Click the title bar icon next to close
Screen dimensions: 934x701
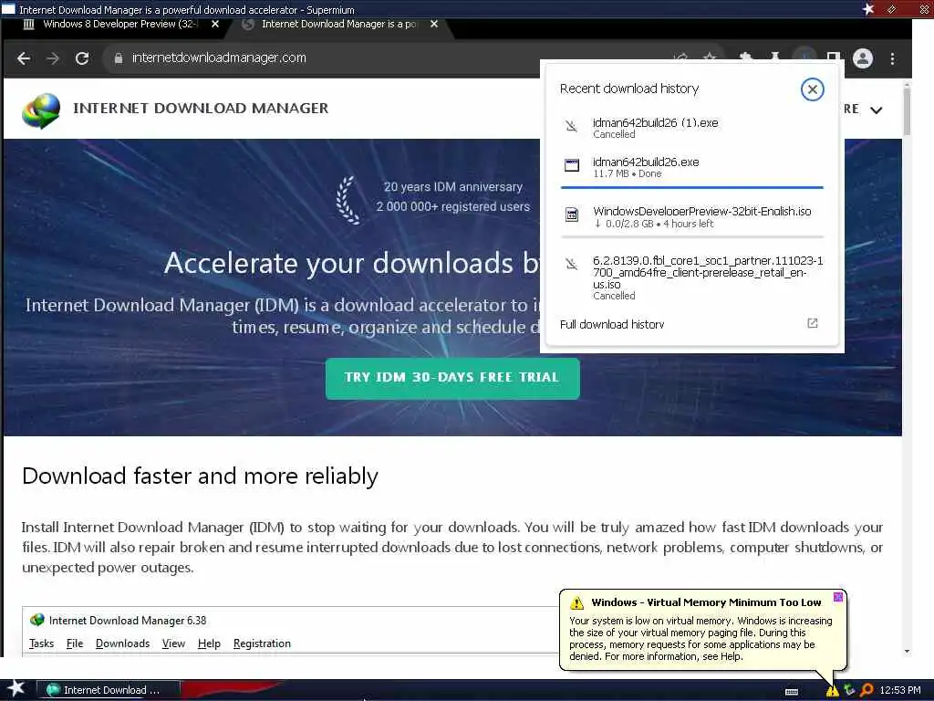click(892, 9)
